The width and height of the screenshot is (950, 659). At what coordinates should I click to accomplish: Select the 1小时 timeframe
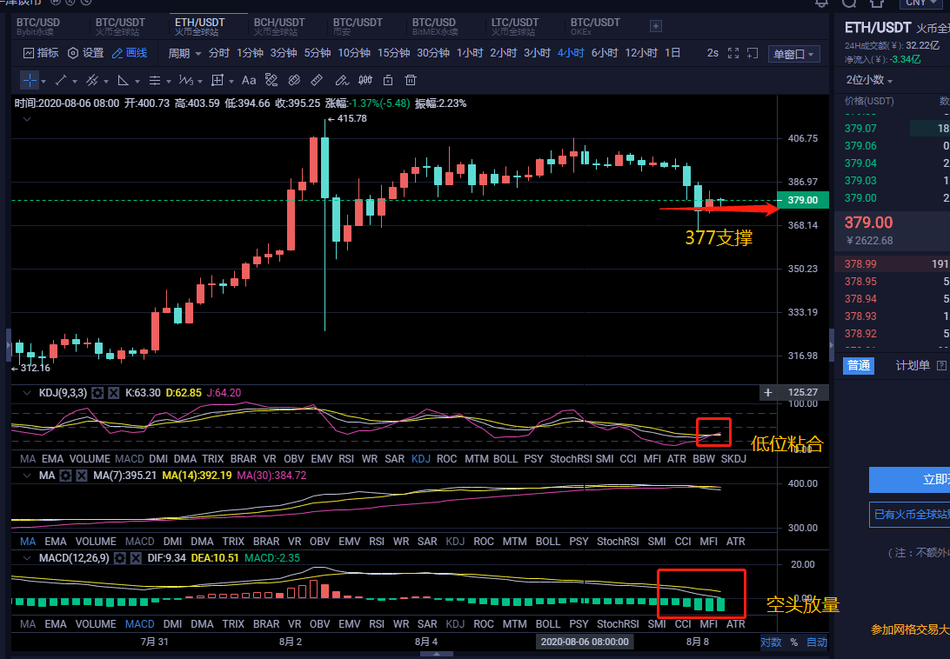coord(470,53)
